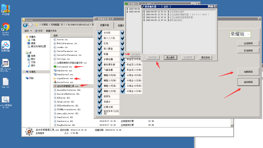Click the file list scrollbar down arrow
This screenshot has width=263, height=148.
(x=232, y=125)
